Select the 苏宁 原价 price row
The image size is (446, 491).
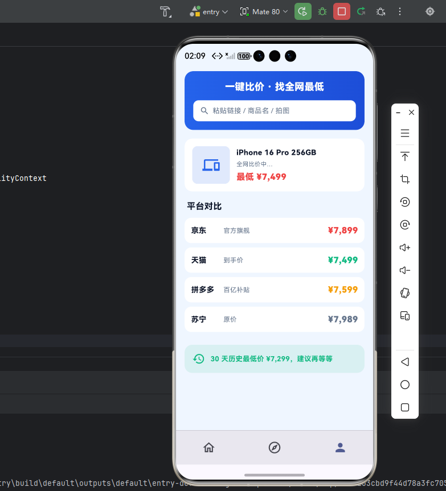(274, 319)
